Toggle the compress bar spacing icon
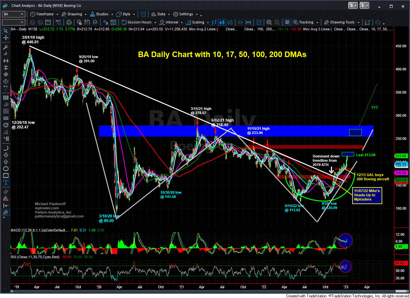410x298 pixels. click(240, 22)
